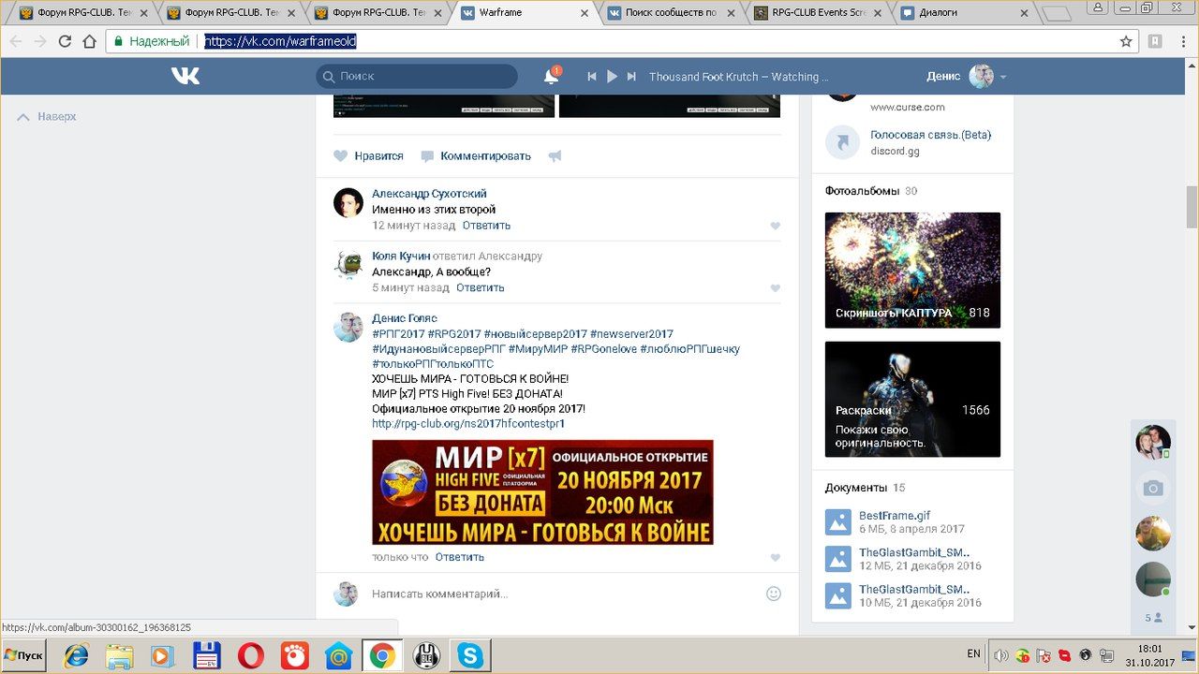The image size is (1199, 674).
Task: Open Скриншоты КАПТУРА album
Action: pyautogui.click(x=912, y=271)
